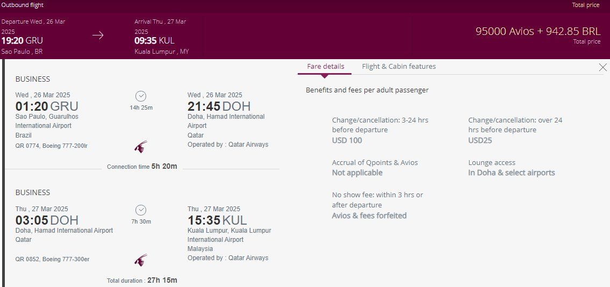Viewport: 610px width, 287px height.
Task: Click the Total duration 27h 15m text
Action: pyautogui.click(x=142, y=280)
